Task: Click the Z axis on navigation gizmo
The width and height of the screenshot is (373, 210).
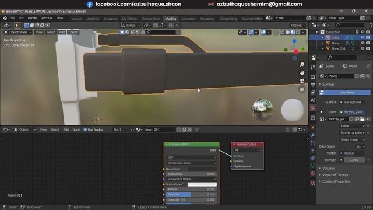Action: pyautogui.click(x=294, y=41)
